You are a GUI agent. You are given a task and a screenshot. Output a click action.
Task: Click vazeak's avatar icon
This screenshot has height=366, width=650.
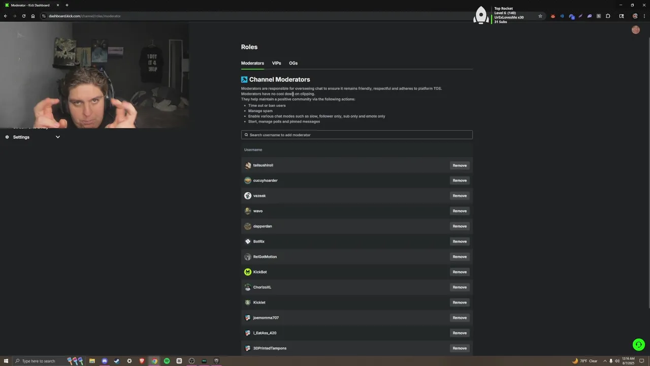248,196
